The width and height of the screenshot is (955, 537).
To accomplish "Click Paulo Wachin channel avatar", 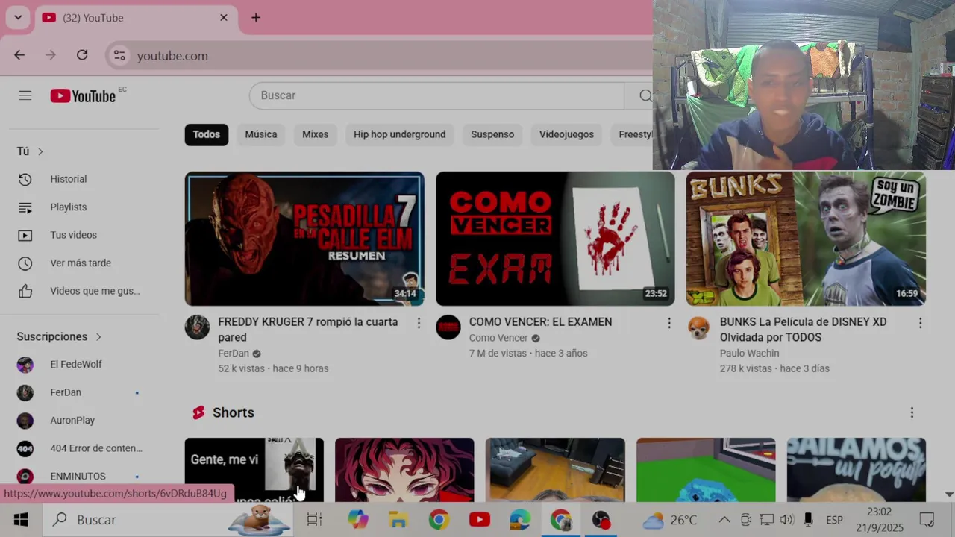I will coord(699,327).
